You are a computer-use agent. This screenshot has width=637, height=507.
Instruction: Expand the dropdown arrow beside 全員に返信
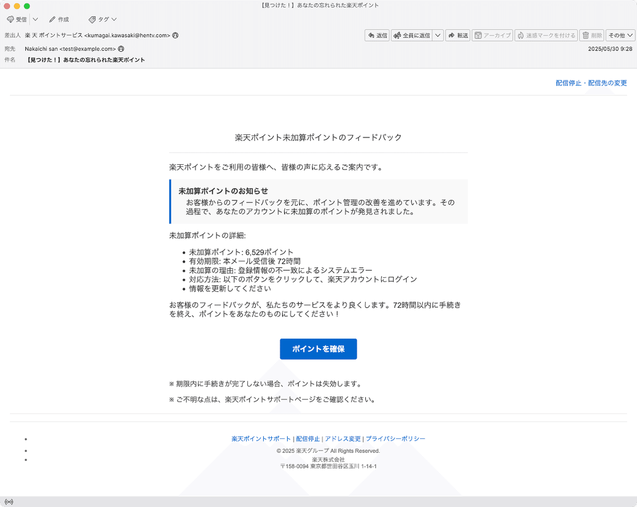click(x=438, y=36)
